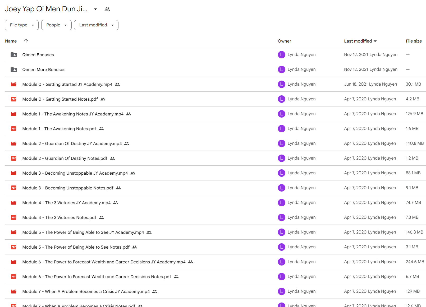Click the shared folder people icon beside title
The width and height of the screenshot is (426, 307).
click(x=107, y=9)
